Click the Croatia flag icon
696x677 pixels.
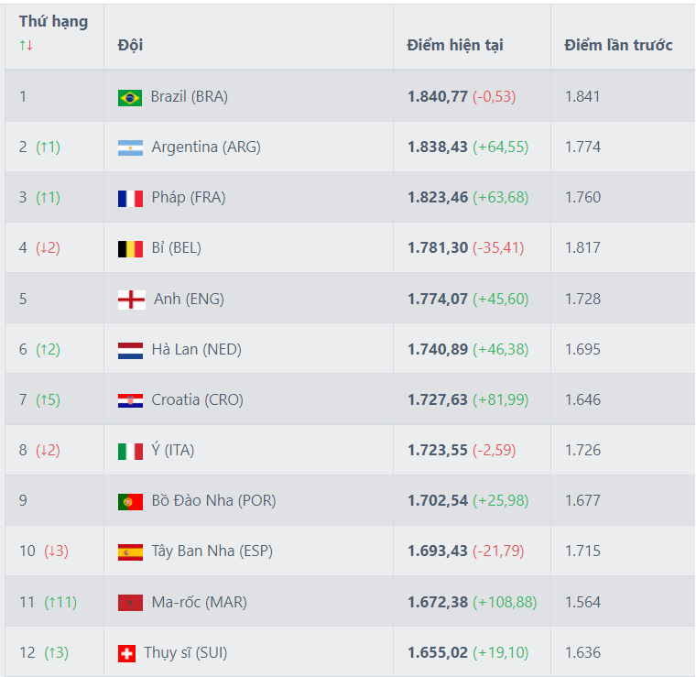click(x=130, y=400)
